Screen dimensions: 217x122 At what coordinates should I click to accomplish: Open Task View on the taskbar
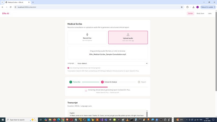(41, 120)
